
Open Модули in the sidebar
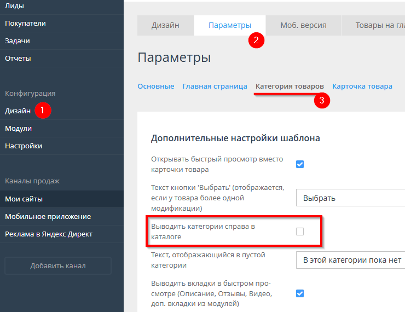point(19,129)
